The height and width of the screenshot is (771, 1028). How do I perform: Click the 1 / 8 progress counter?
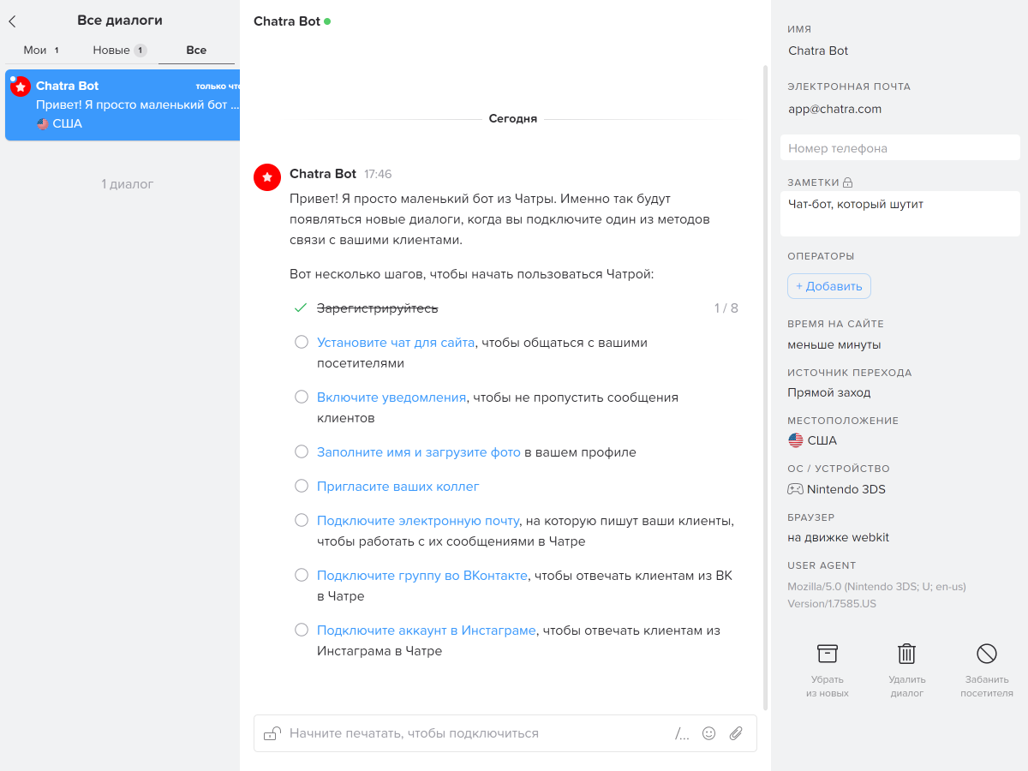[726, 308]
